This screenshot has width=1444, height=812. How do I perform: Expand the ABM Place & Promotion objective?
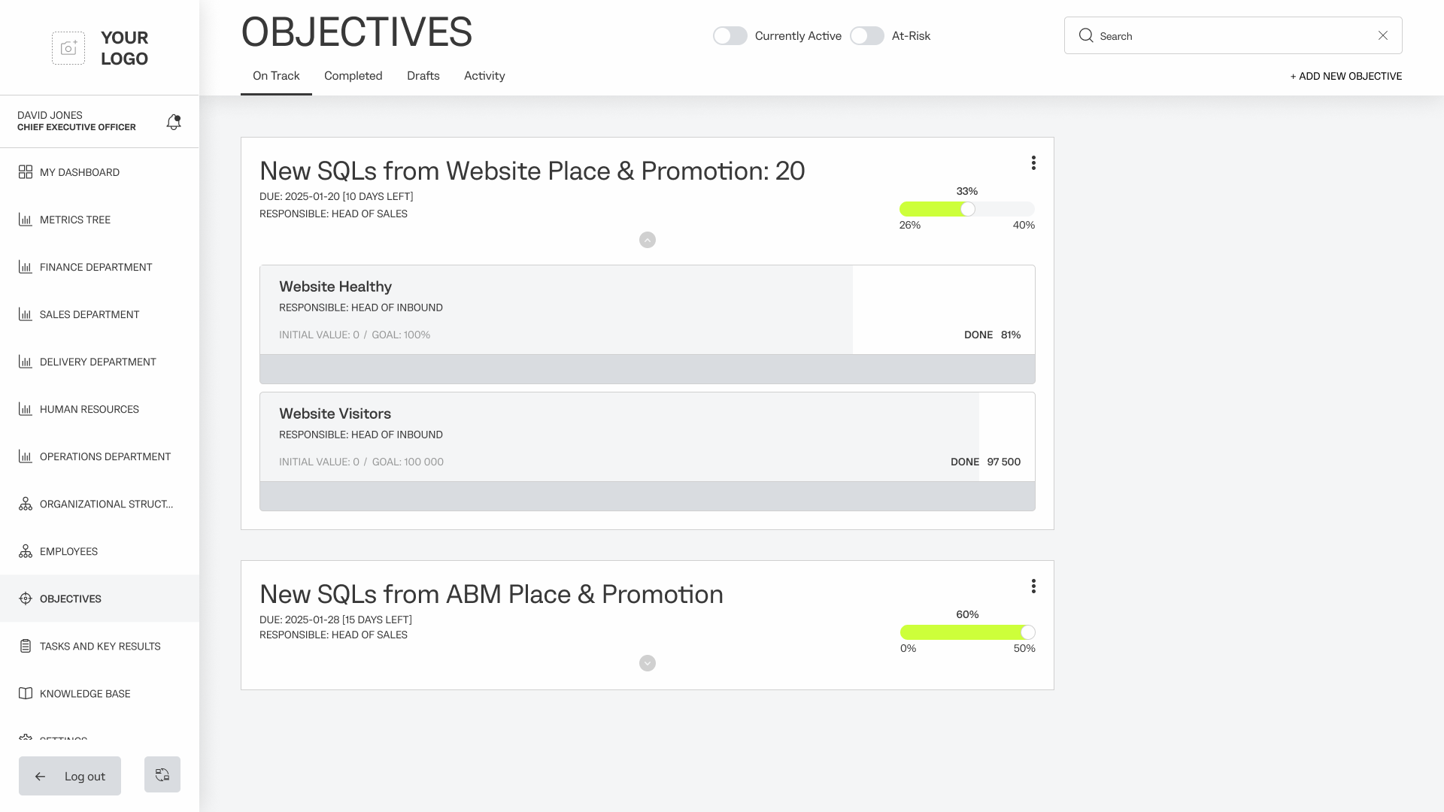pos(647,663)
